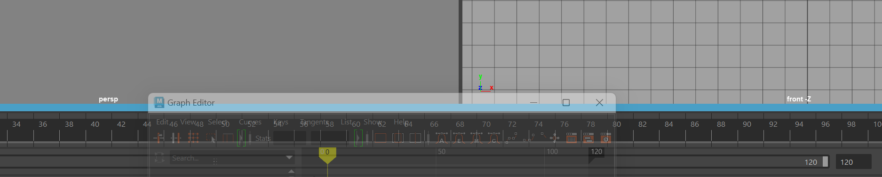Click the range slider end handle
Screen dimensions: 882x177
pyautogui.click(x=825, y=162)
